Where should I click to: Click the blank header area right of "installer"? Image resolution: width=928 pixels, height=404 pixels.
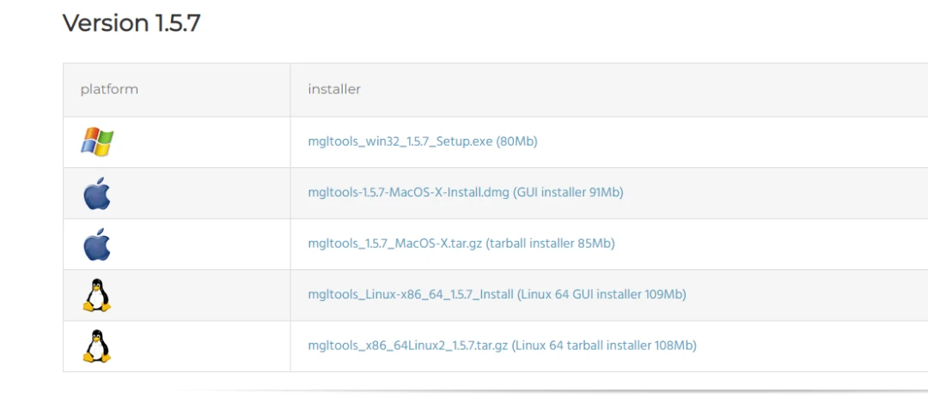coord(644,89)
